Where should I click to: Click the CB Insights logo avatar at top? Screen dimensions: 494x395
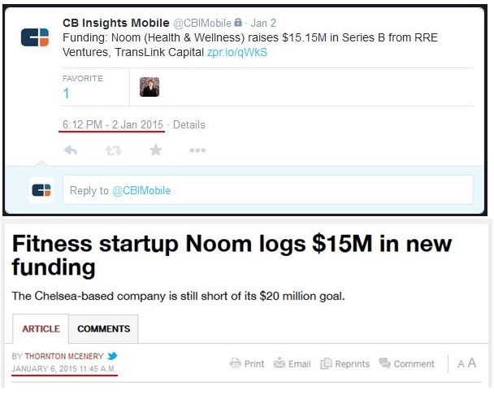(x=35, y=37)
